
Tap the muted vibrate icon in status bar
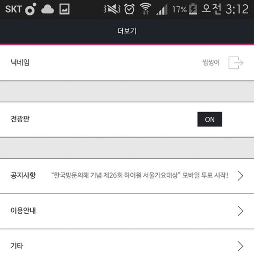[112, 9]
